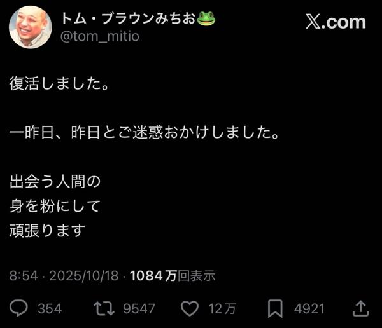Click the 12万 like count
The height and width of the screenshot is (328, 382).
(x=222, y=308)
